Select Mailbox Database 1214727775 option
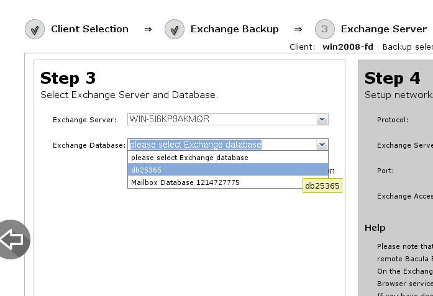Image resolution: width=433 pixels, height=296 pixels. [228, 182]
